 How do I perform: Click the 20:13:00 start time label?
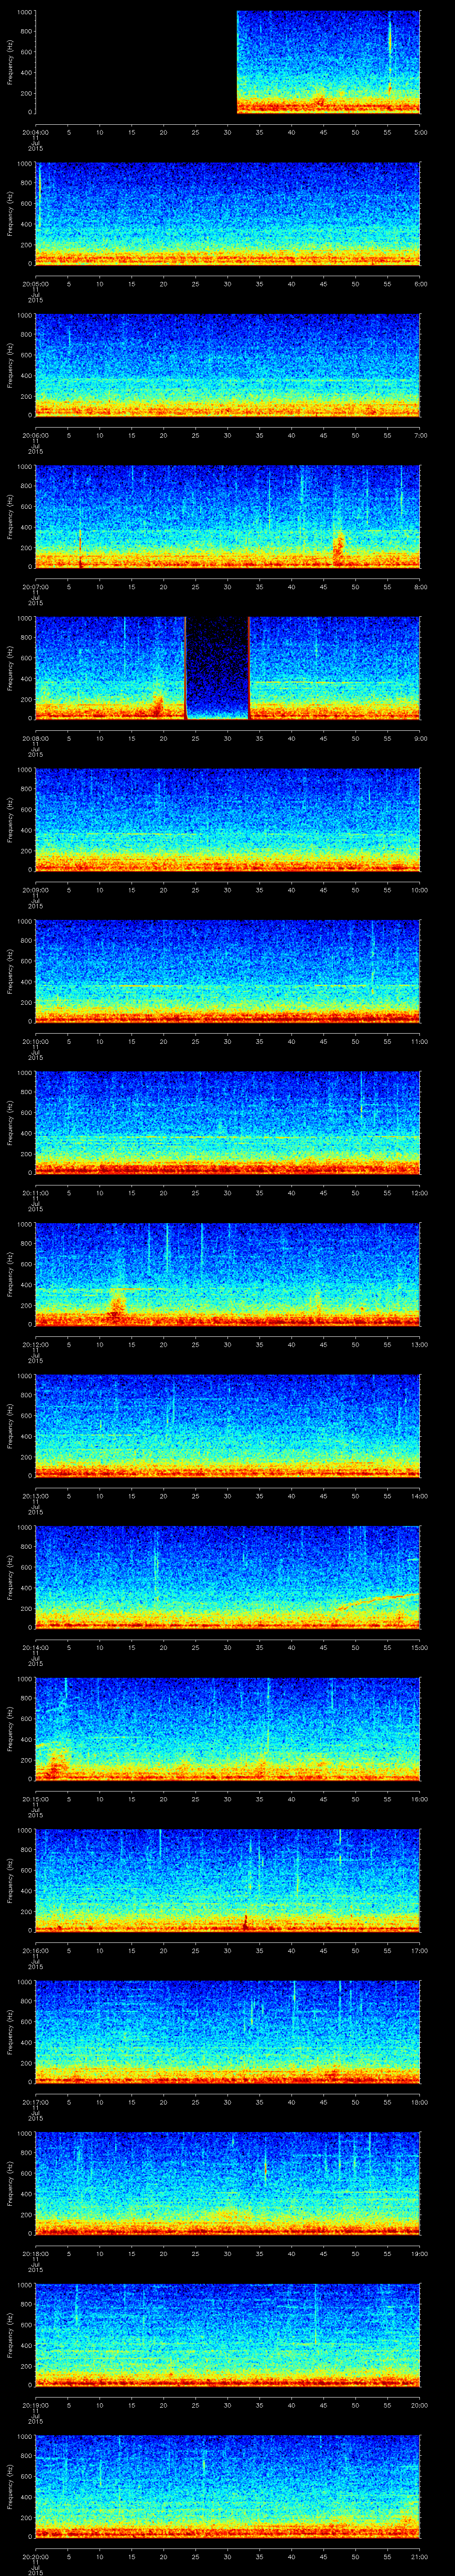35,1495
